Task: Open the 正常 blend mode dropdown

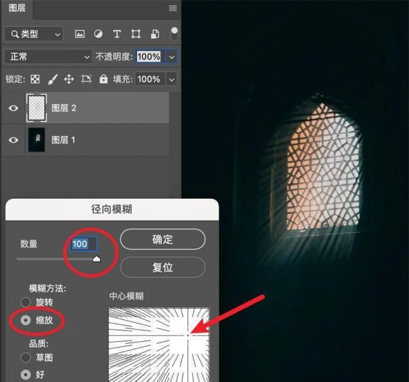Action: click(48, 57)
